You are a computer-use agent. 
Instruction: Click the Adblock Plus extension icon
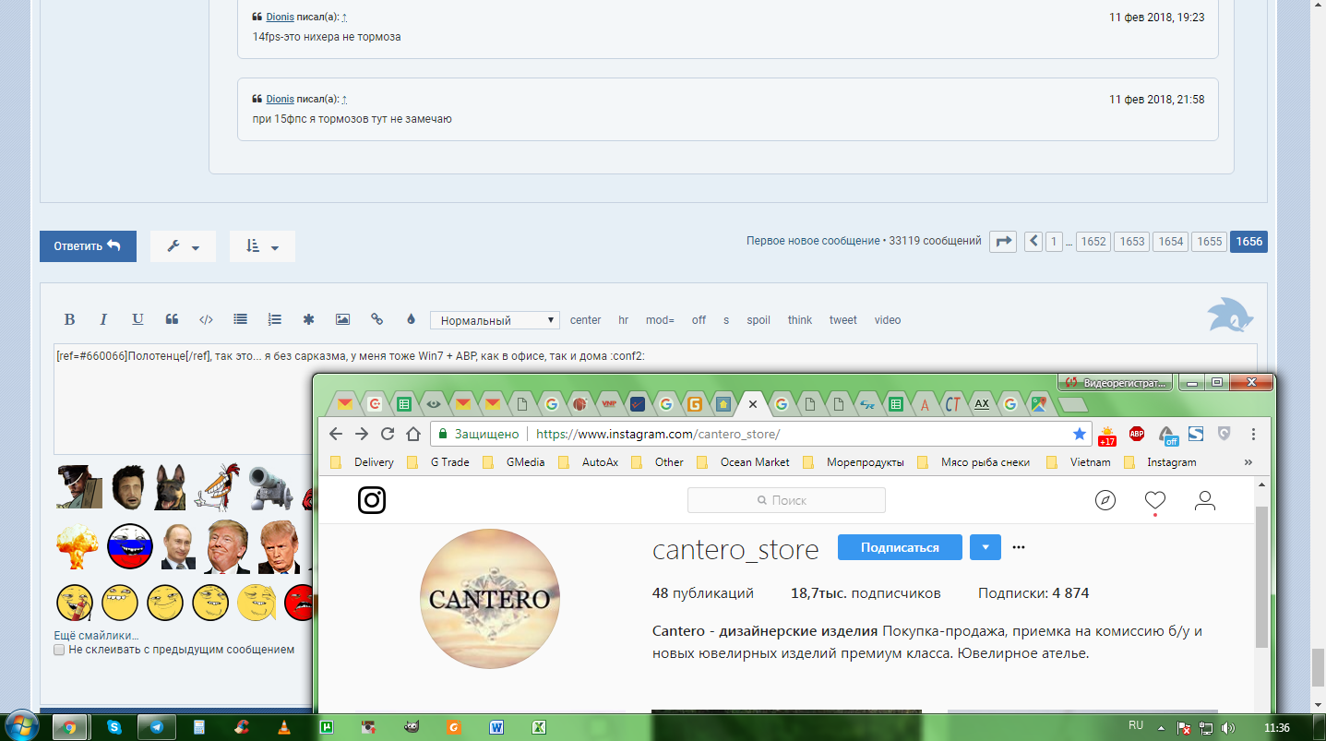point(1137,434)
